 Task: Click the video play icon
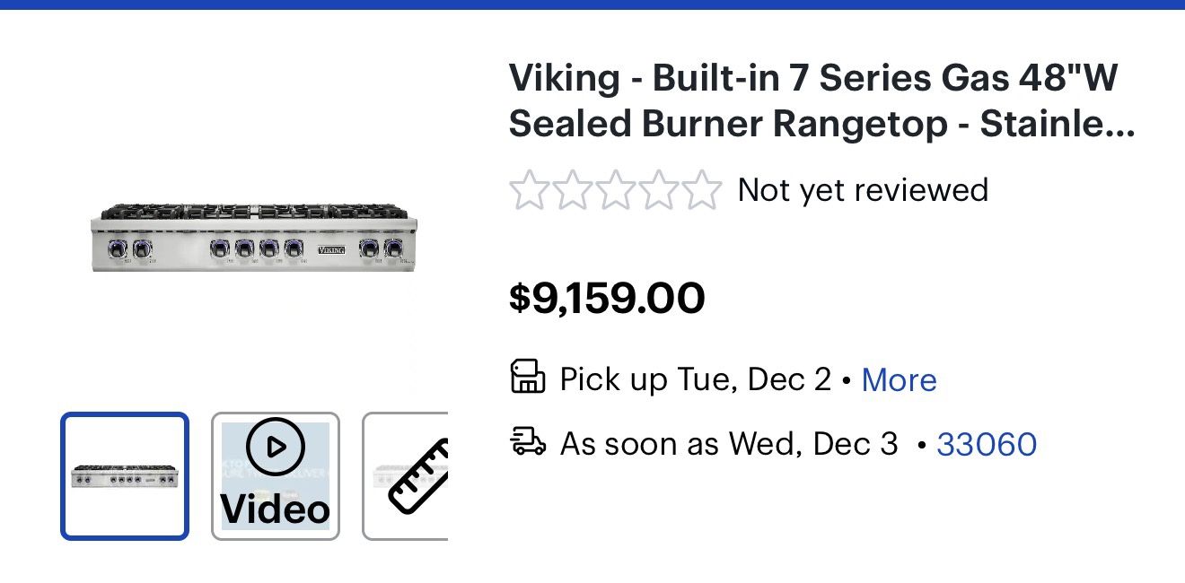(x=275, y=446)
